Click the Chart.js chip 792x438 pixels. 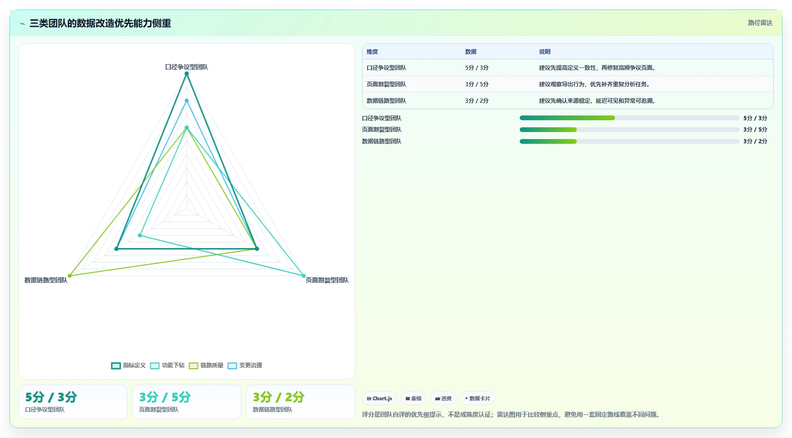pos(379,398)
